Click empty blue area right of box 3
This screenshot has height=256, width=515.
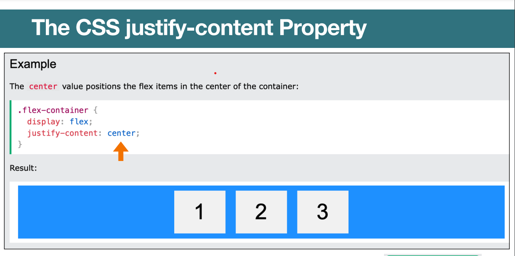point(426,212)
